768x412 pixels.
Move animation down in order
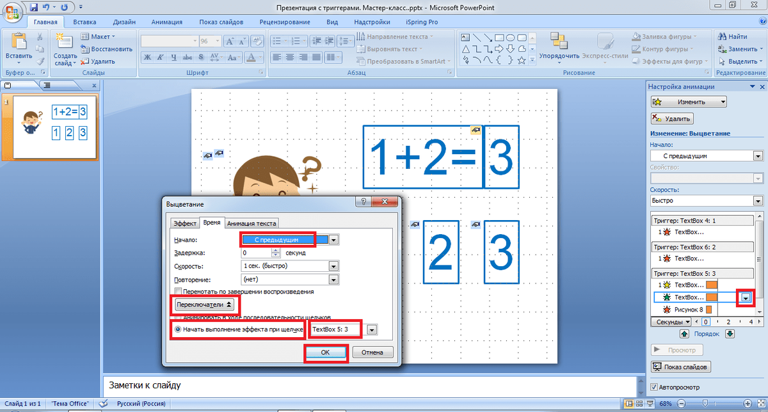(730, 333)
